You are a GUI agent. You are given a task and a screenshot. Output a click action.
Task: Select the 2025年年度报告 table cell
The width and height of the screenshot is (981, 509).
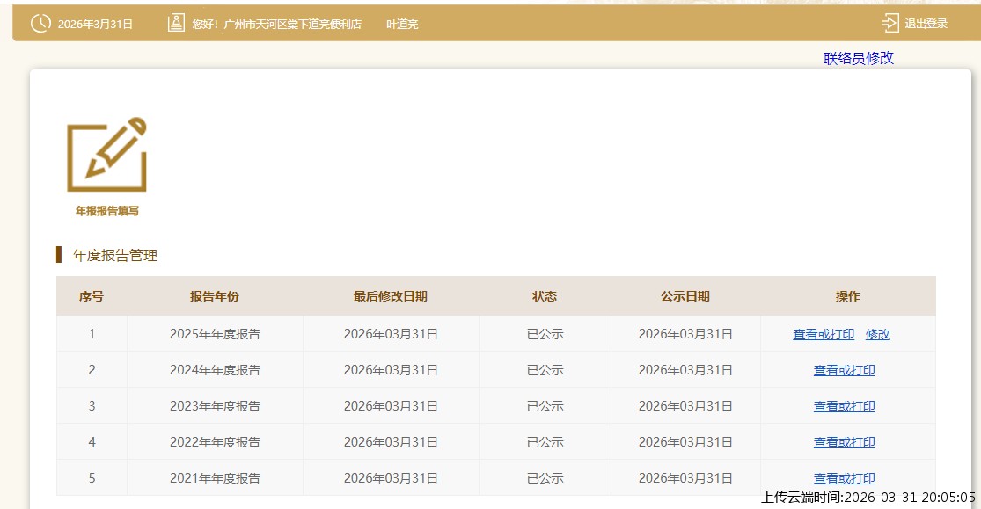click(x=215, y=334)
